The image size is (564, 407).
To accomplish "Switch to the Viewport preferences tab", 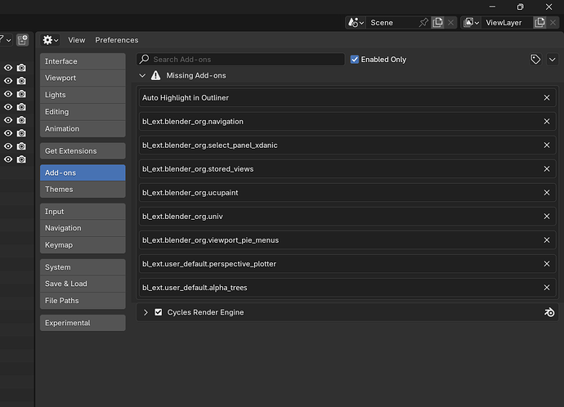I will [x=83, y=78].
